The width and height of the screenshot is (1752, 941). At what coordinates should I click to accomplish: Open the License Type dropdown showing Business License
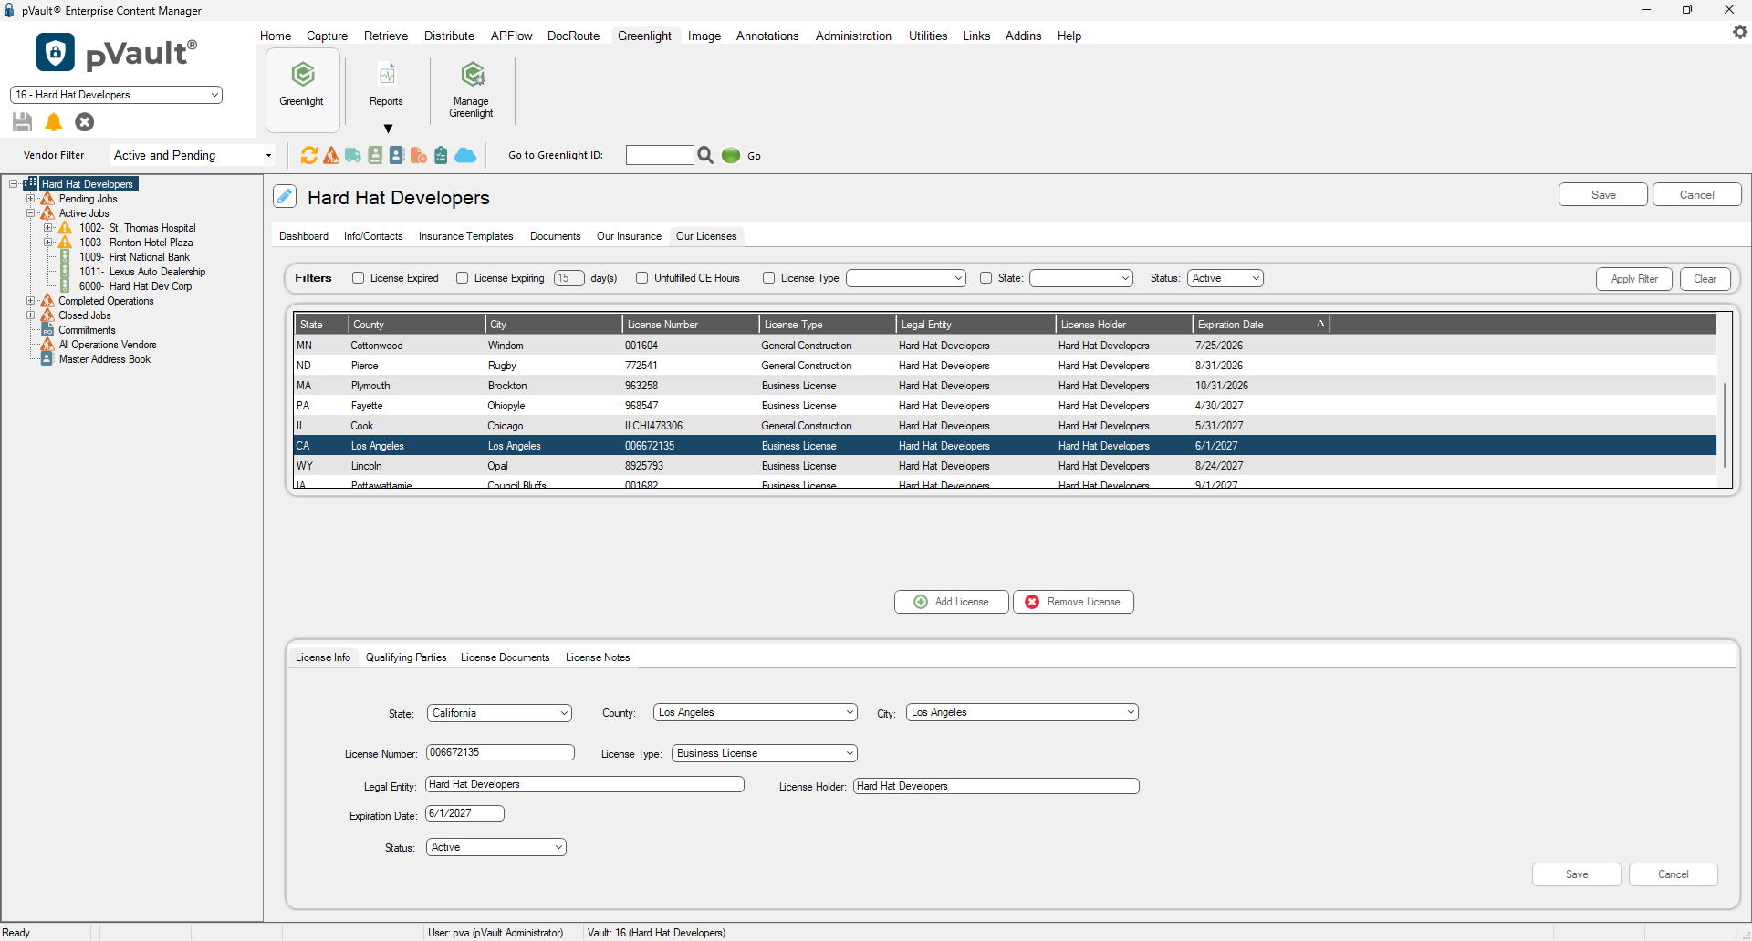tap(765, 753)
